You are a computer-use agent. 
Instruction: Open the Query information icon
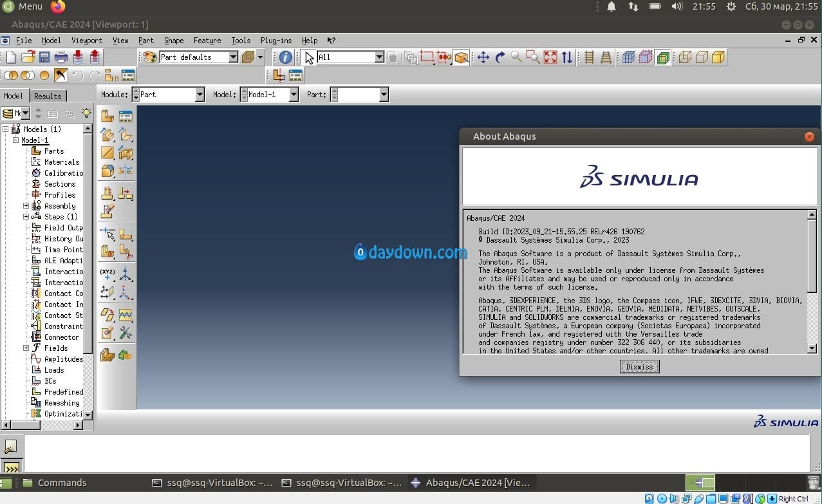tap(286, 57)
